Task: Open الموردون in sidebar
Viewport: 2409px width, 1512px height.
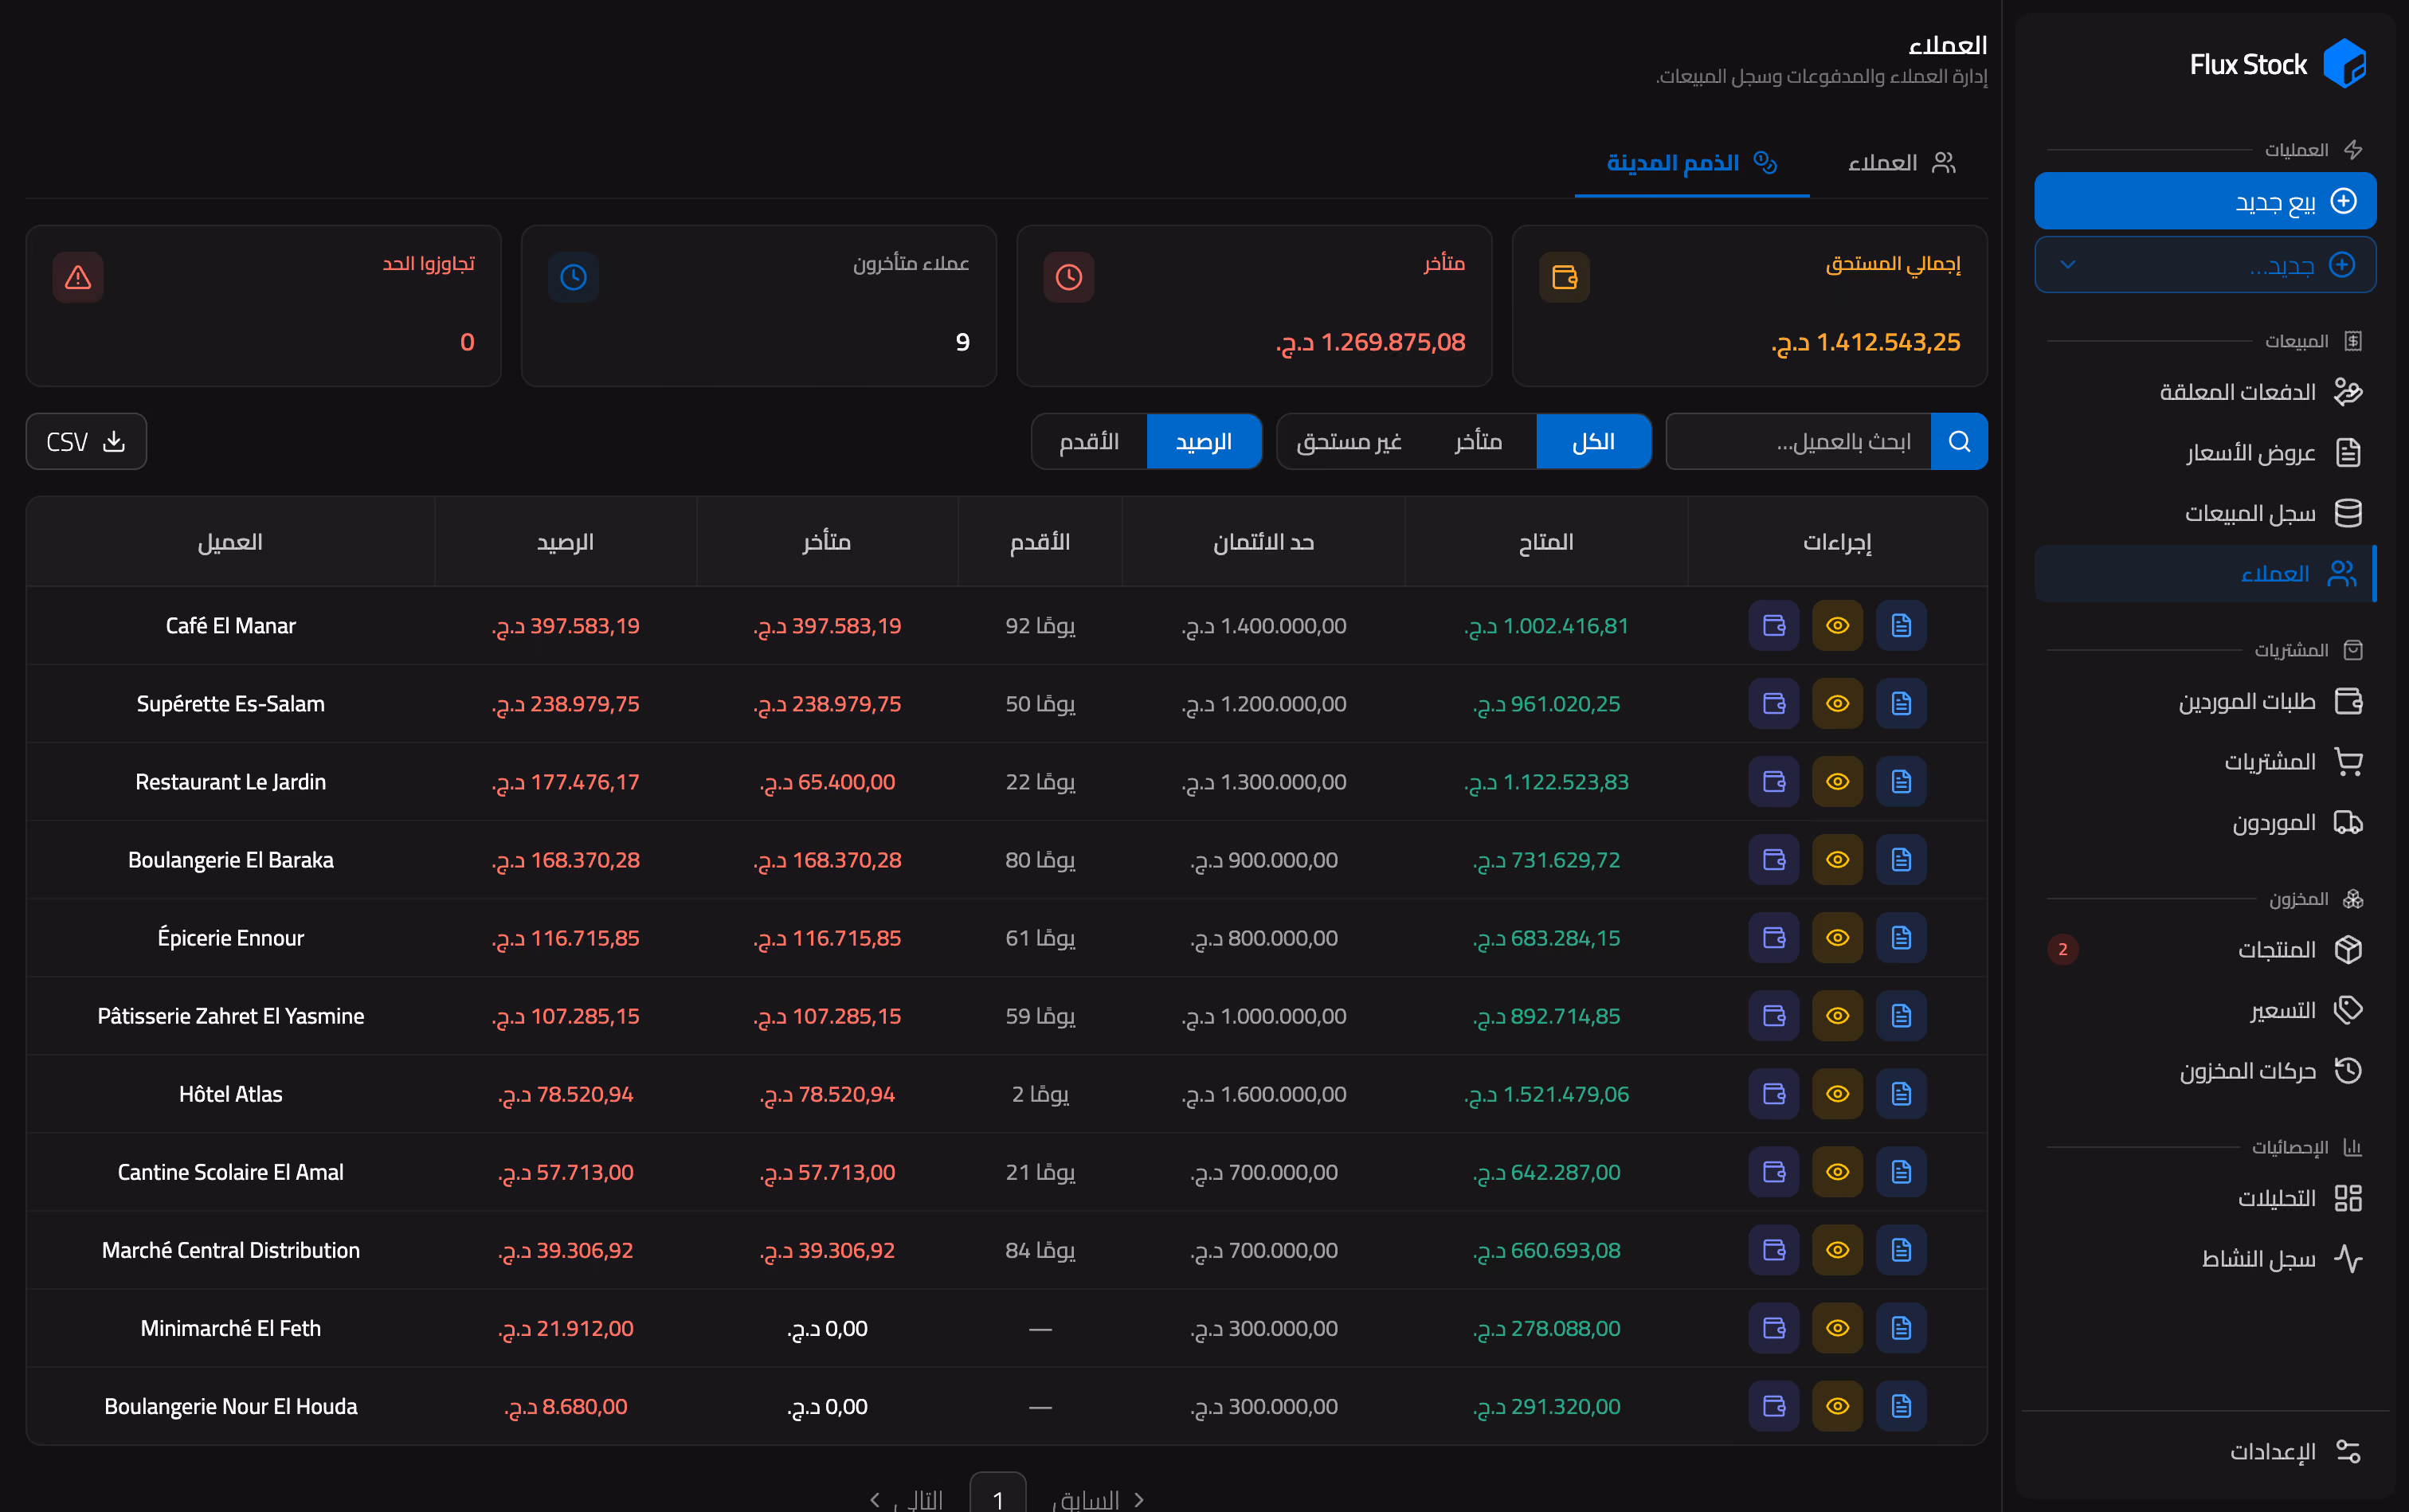Action: coord(2205,823)
